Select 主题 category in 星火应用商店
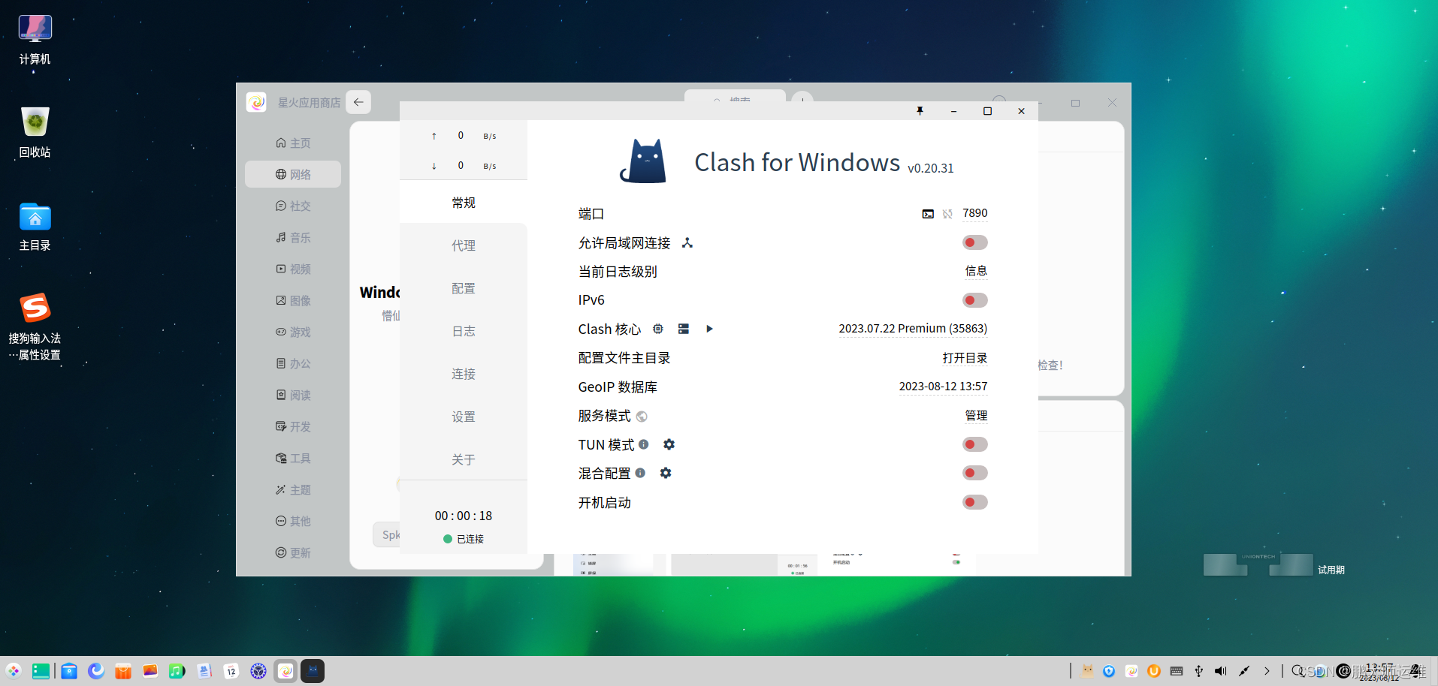The height and width of the screenshot is (686, 1438). 293,489
